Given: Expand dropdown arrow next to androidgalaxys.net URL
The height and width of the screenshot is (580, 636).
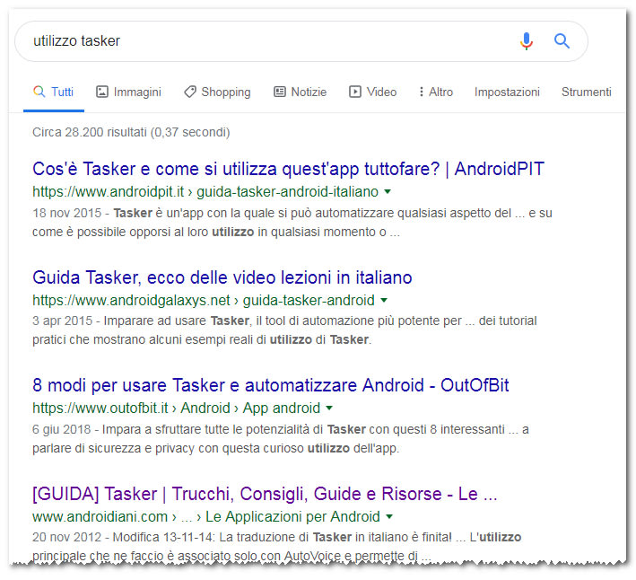Looking at the screenshot, I should pos(384,301).
